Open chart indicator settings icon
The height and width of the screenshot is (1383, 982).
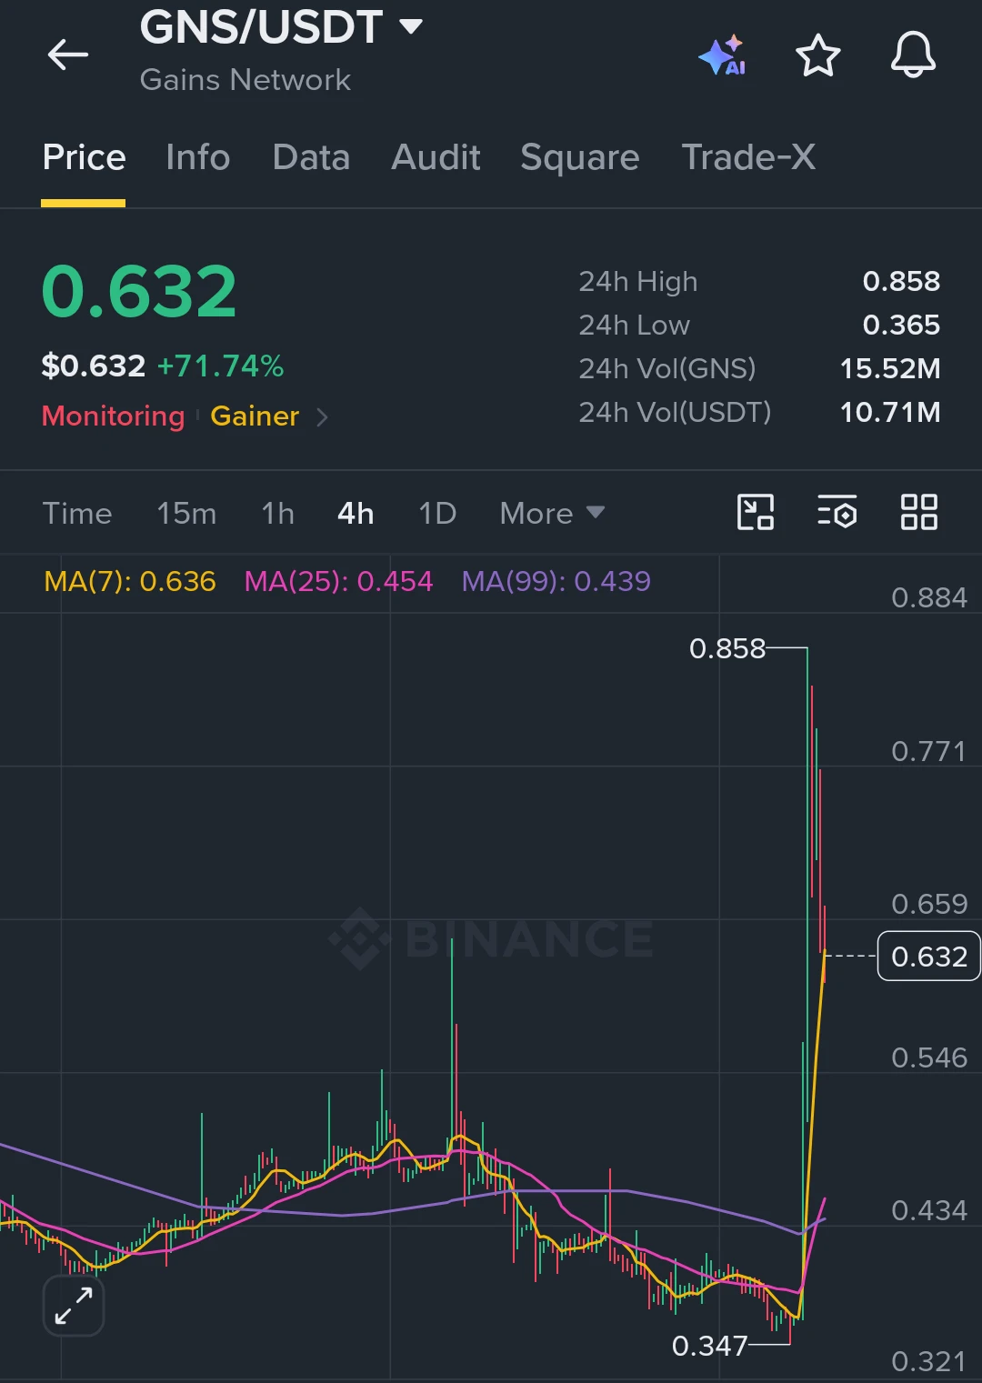coord(837,512)
